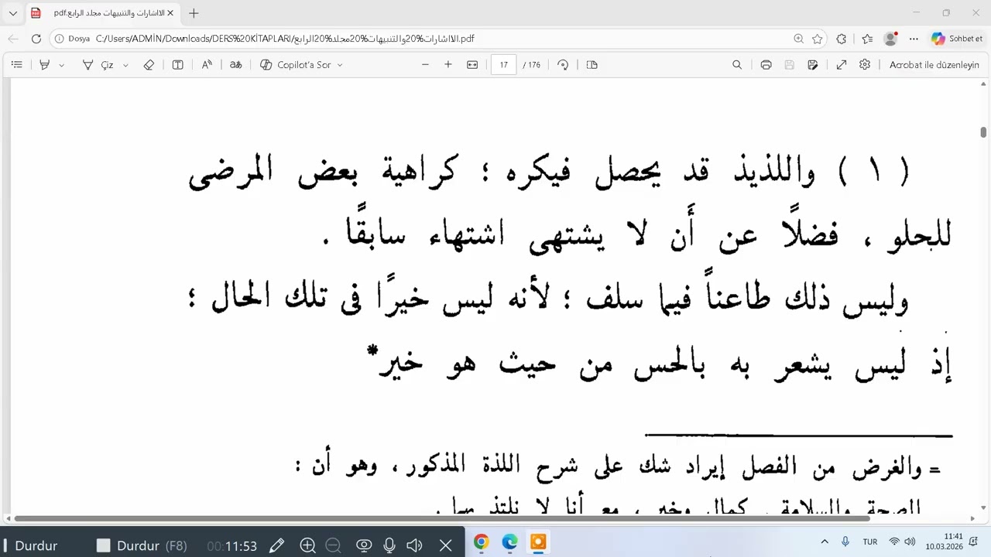The image size is (991, 557).
Task: Close the recorder toolbar with X
Action: click(x=445, y=545)
